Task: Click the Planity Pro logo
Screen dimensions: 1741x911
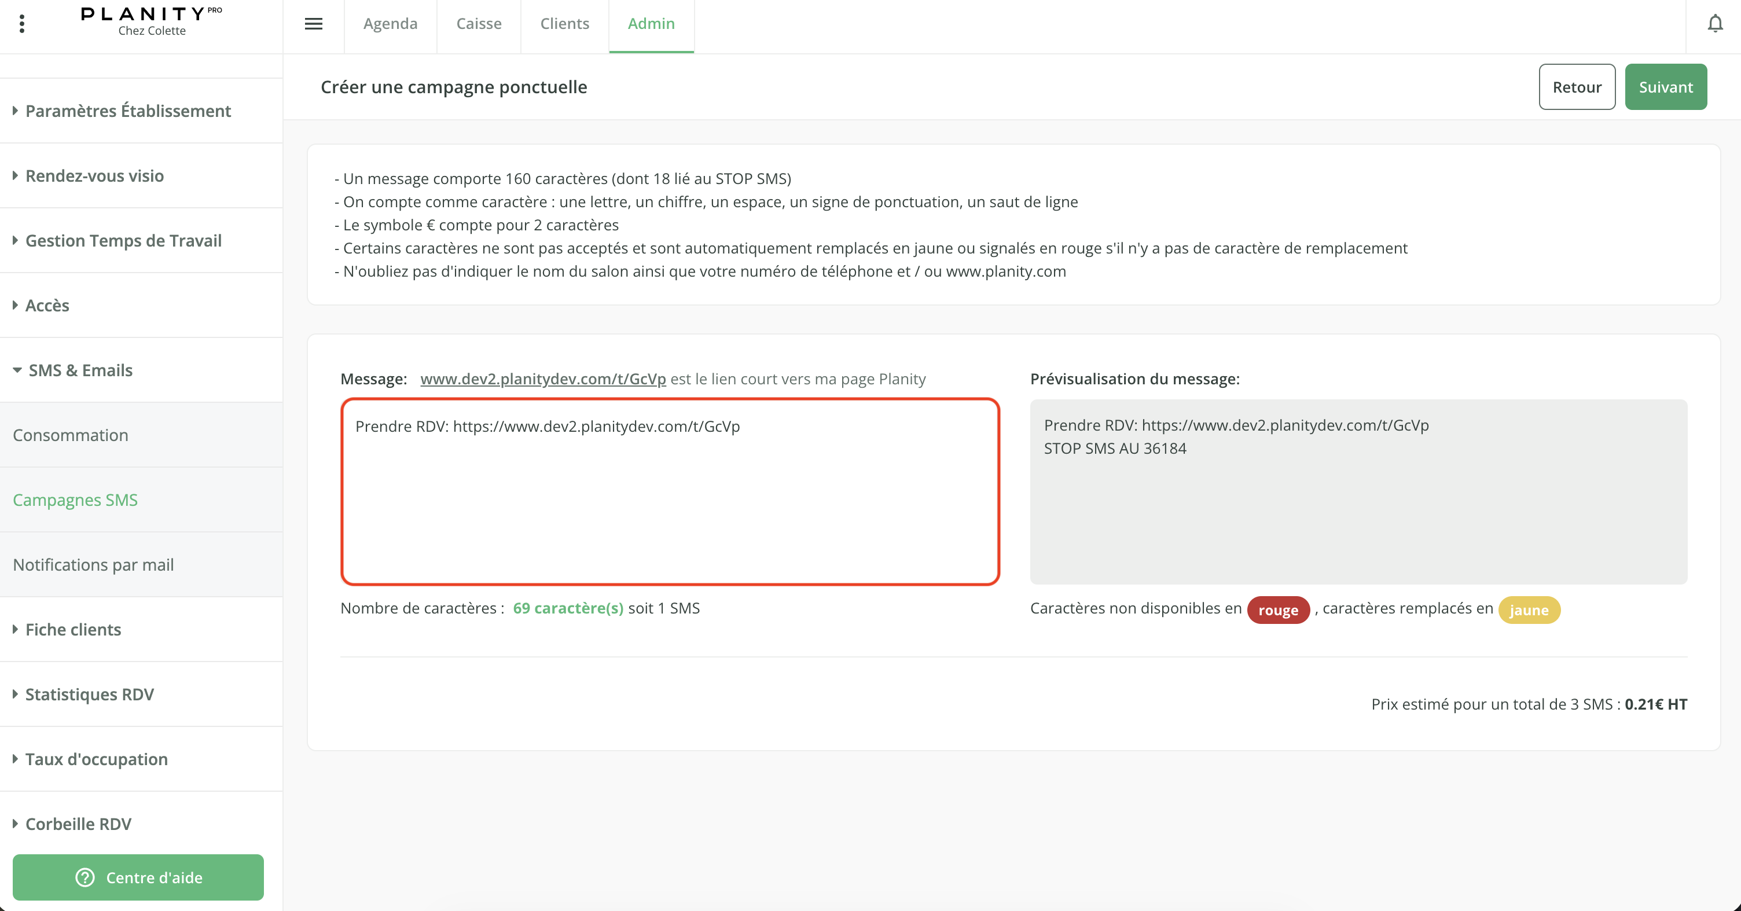Action: pos(152,21)
